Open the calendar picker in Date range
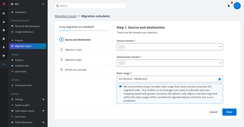This screenshot has height=127, width=244. (219, 79)
